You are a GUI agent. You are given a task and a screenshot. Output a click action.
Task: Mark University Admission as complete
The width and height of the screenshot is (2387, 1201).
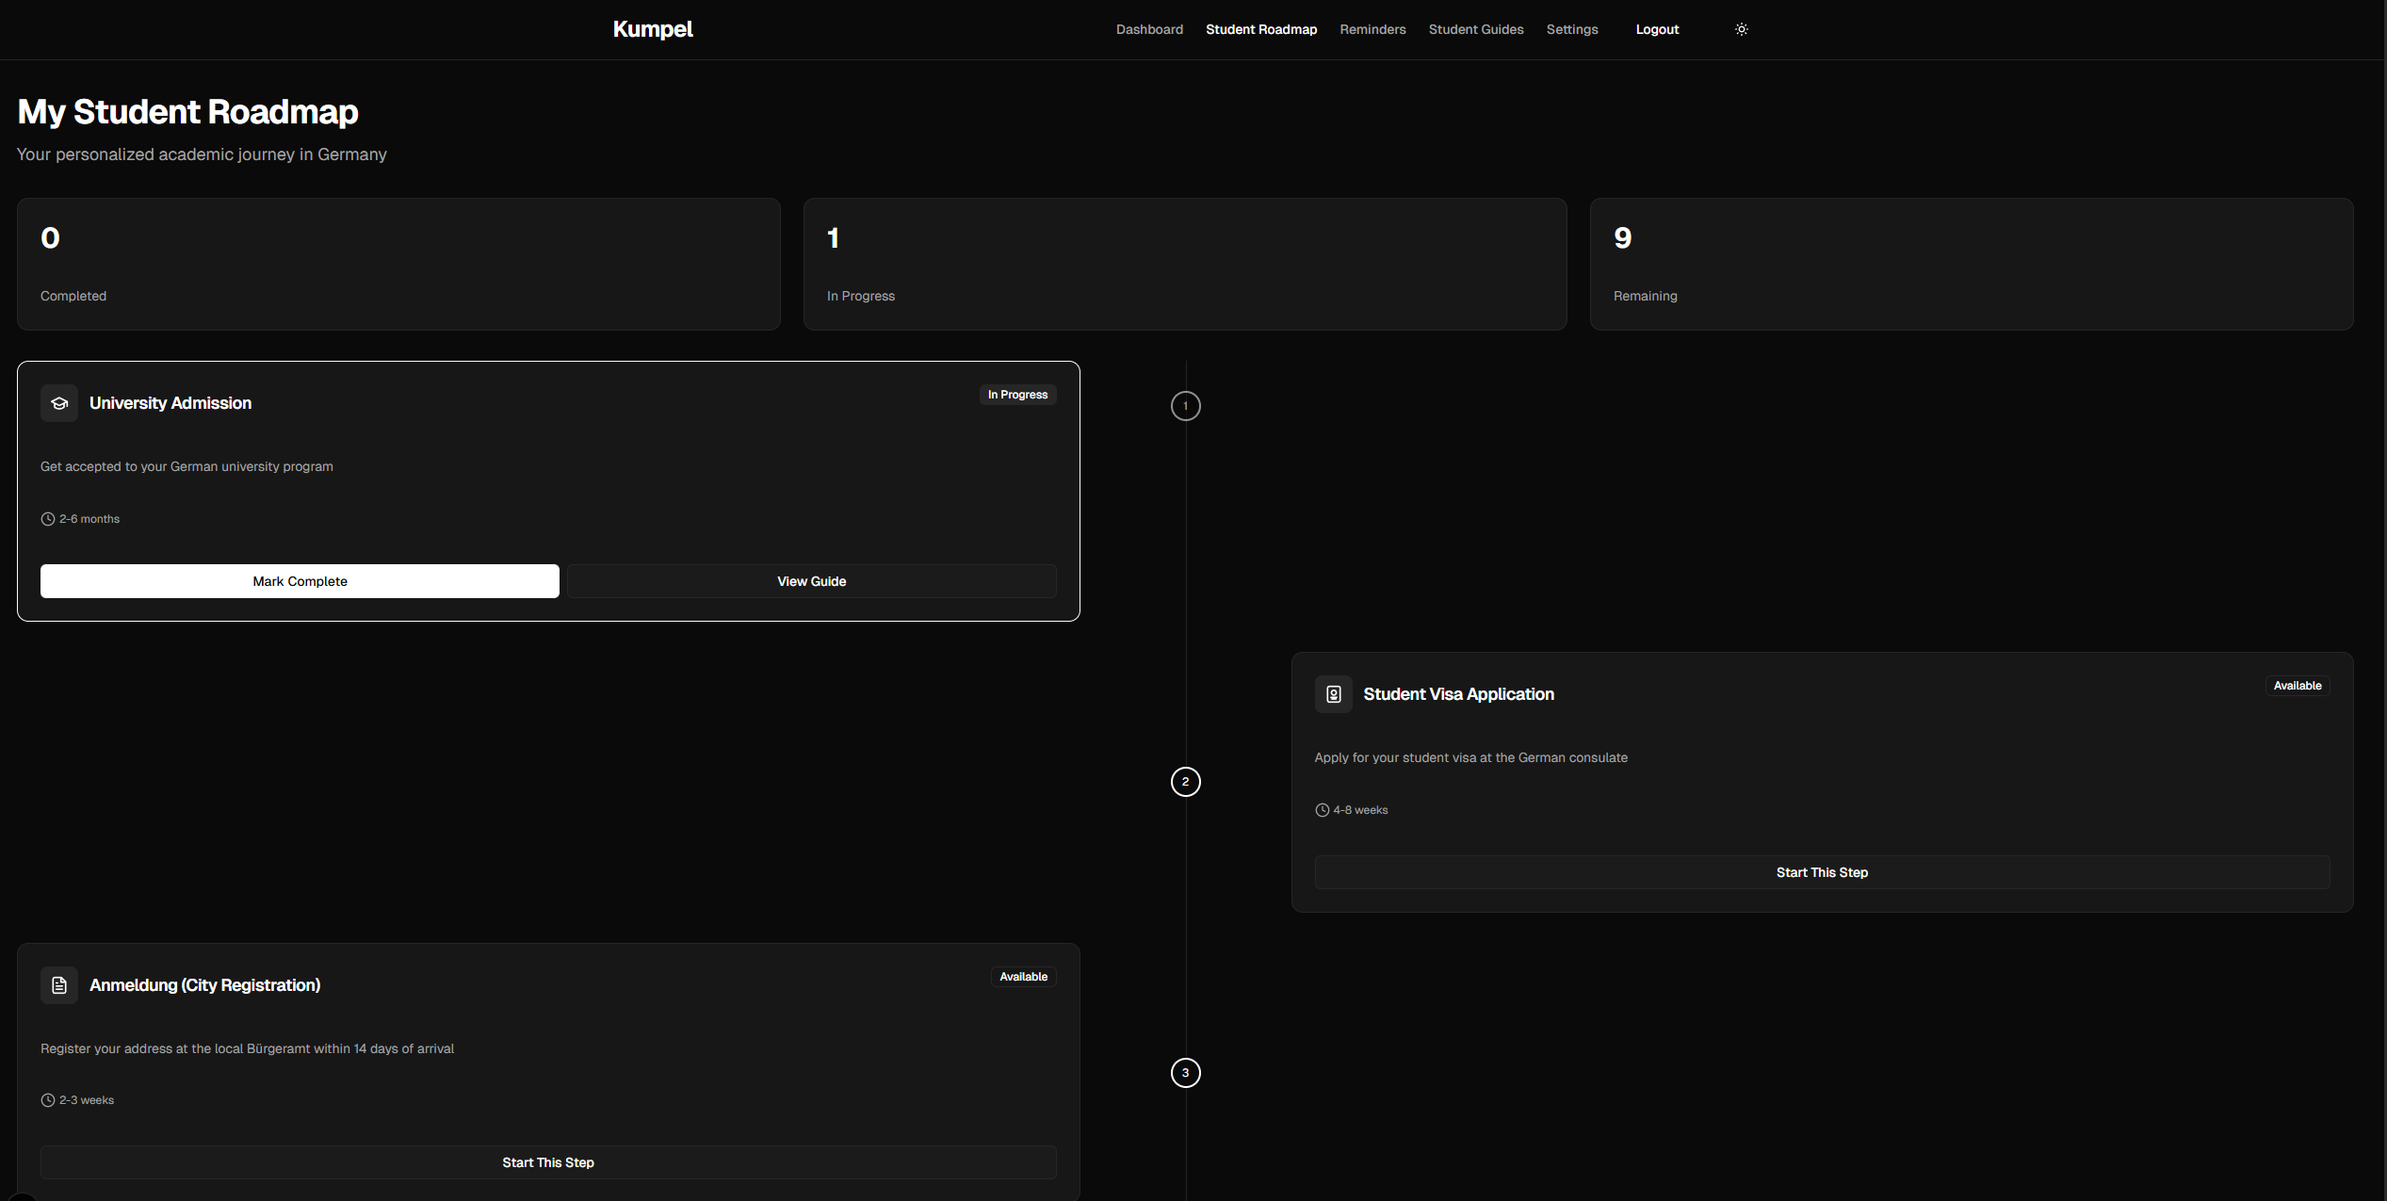(x=300, y=581)
